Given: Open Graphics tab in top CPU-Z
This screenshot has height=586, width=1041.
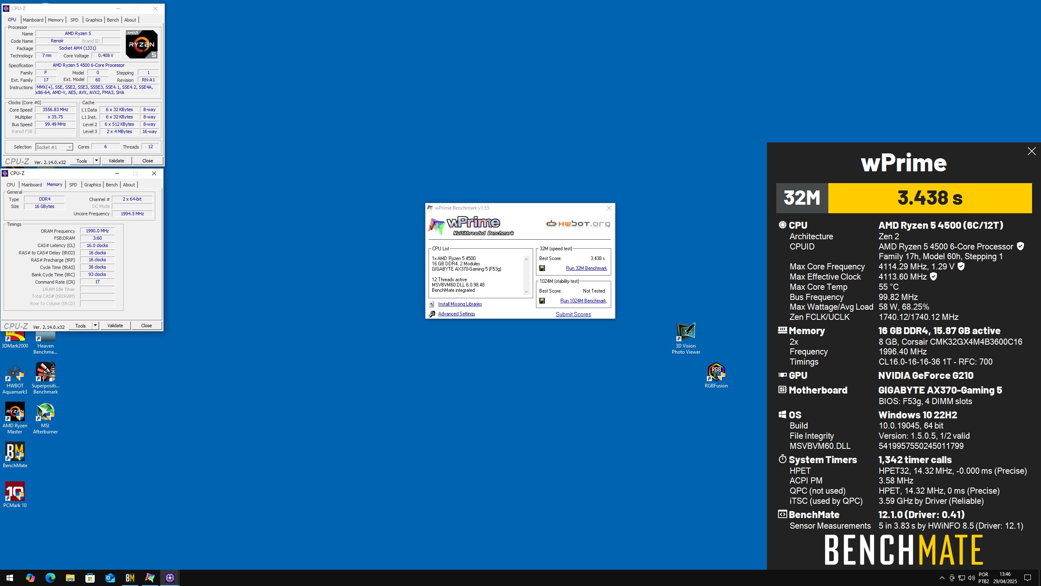Looking at the screenshot, I should click(94, 20).
